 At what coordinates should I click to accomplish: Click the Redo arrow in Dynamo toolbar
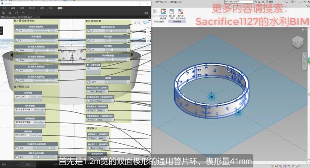click(x=30, y=13)
